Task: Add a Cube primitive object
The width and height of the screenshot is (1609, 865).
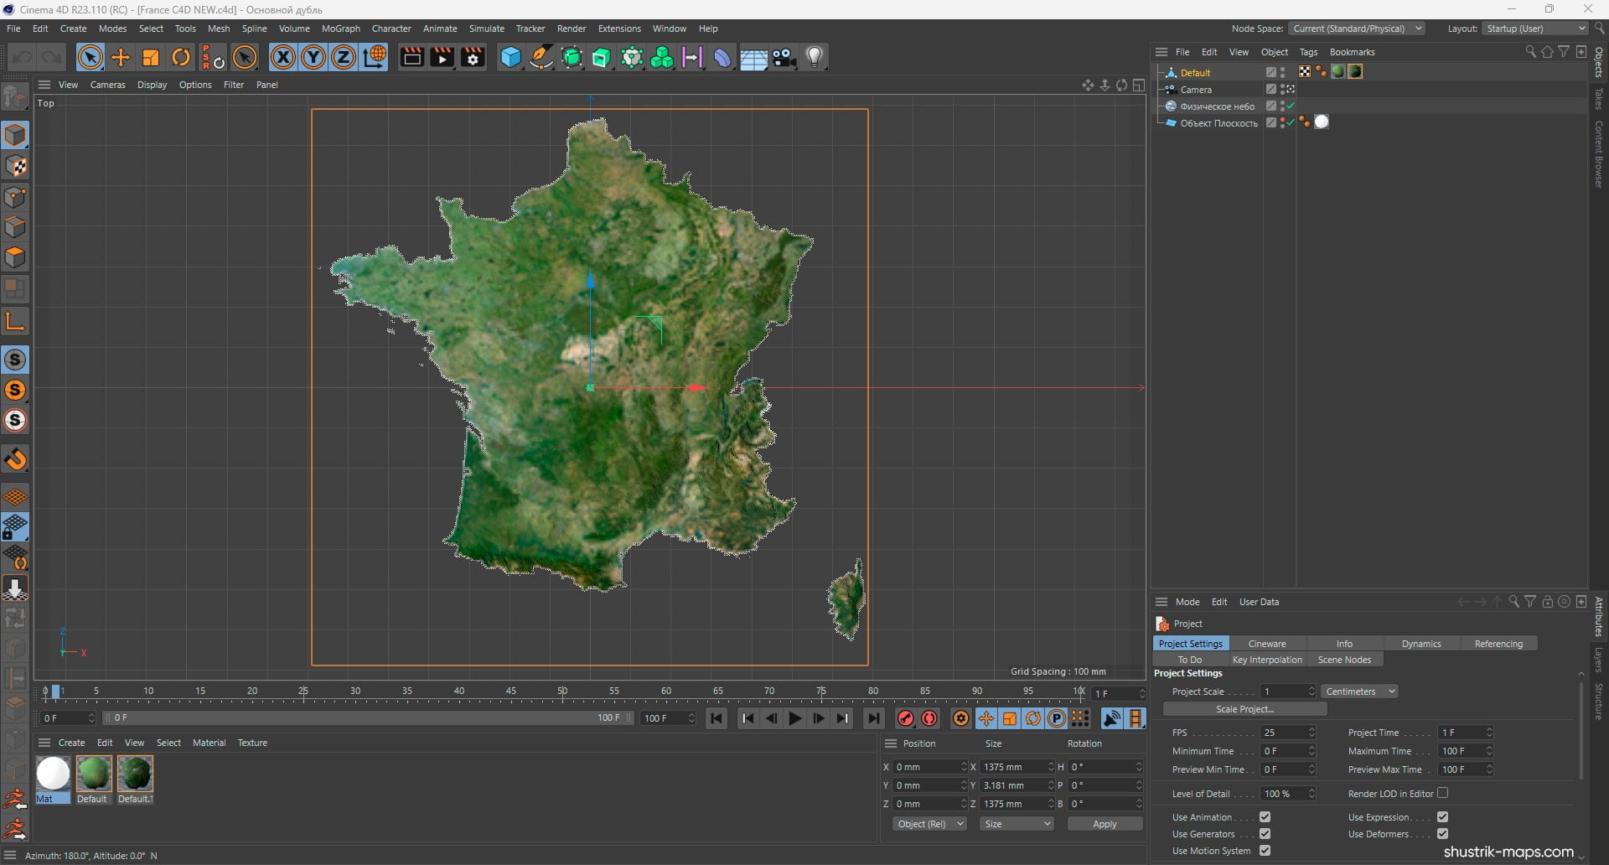Action: pos(510,57)
